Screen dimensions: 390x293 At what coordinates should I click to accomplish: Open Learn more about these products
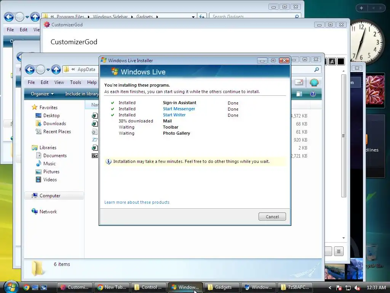click(137, 202)
